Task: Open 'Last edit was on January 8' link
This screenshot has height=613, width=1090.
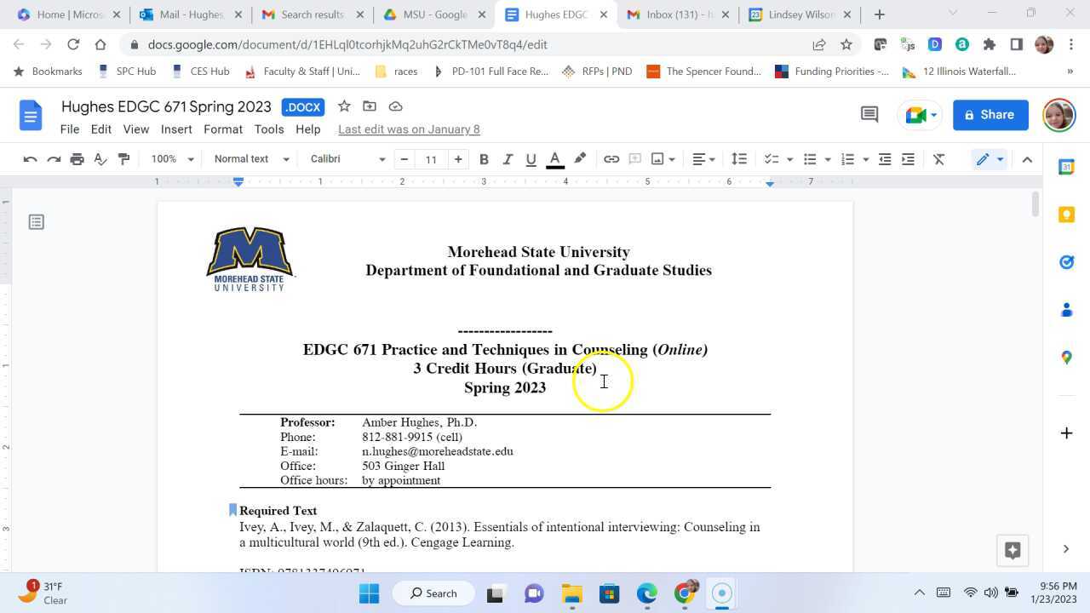Action: coord(409,129)
